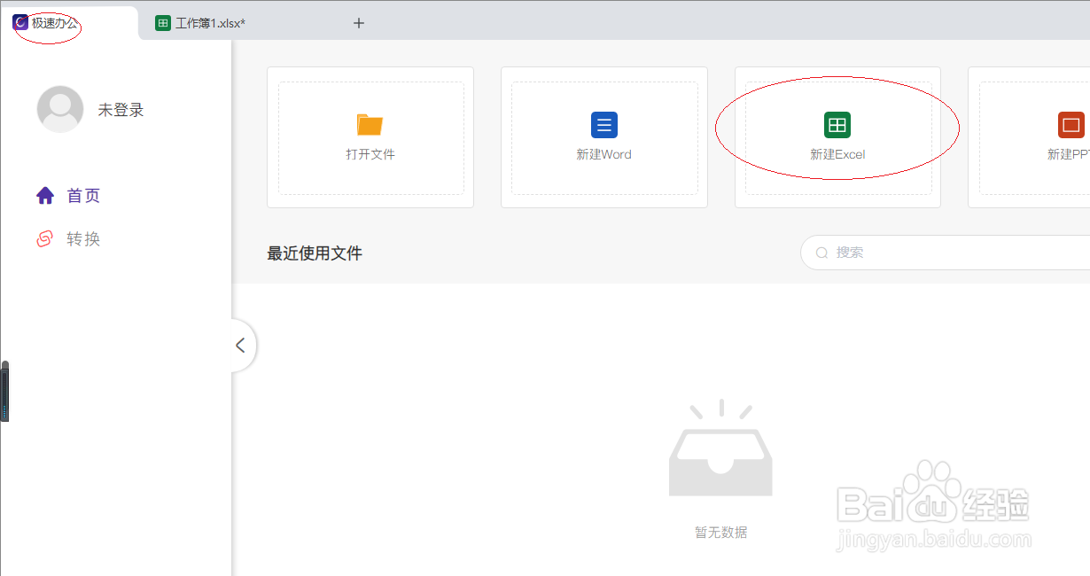Viewport: 1090px width, 576px height.
Task: Click the 首页 home icon in sidebar
Action: coord(44,195)
